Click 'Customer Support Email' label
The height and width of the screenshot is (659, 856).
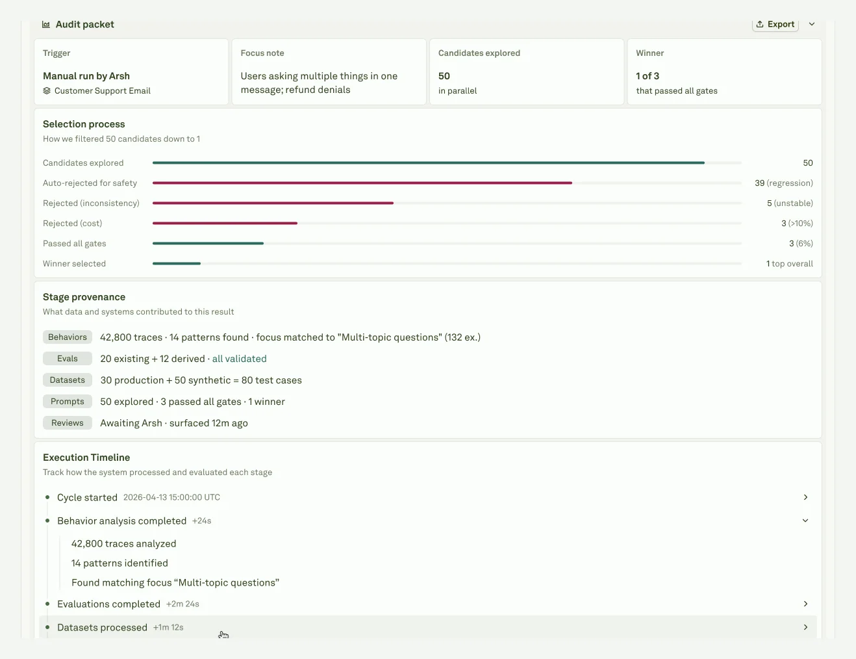(103, 91)
